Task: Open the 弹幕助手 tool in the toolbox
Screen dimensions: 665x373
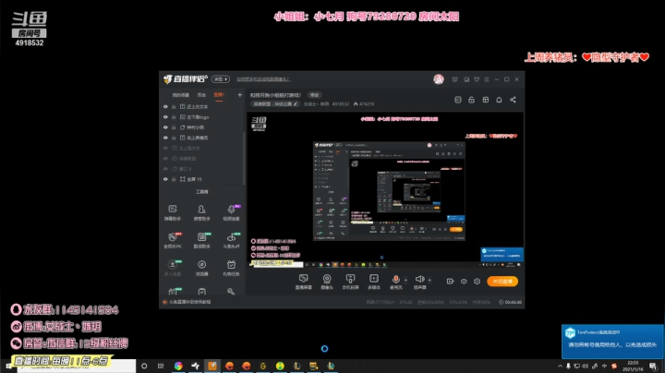Action: pos(173,212)
